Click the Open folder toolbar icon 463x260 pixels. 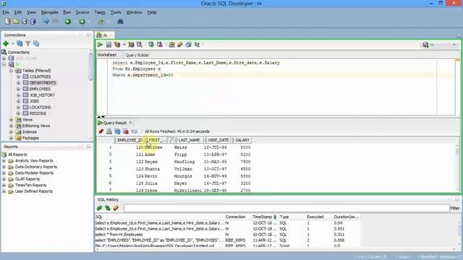(16, 22)
